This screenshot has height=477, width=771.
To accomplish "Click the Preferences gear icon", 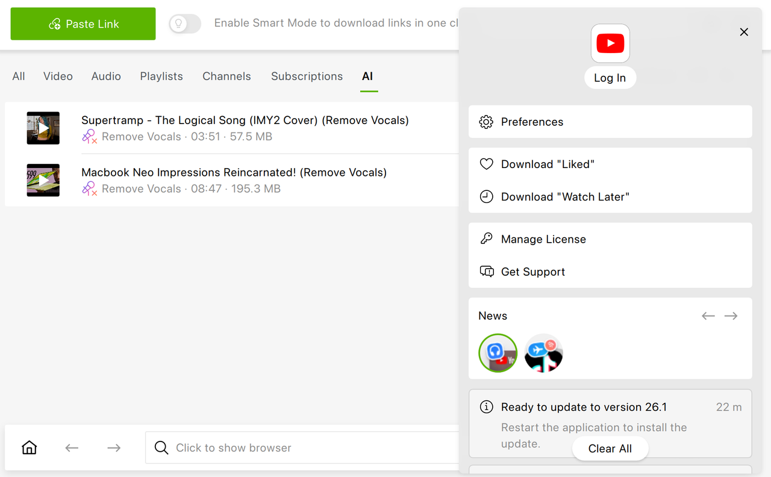I will (486, 122).
